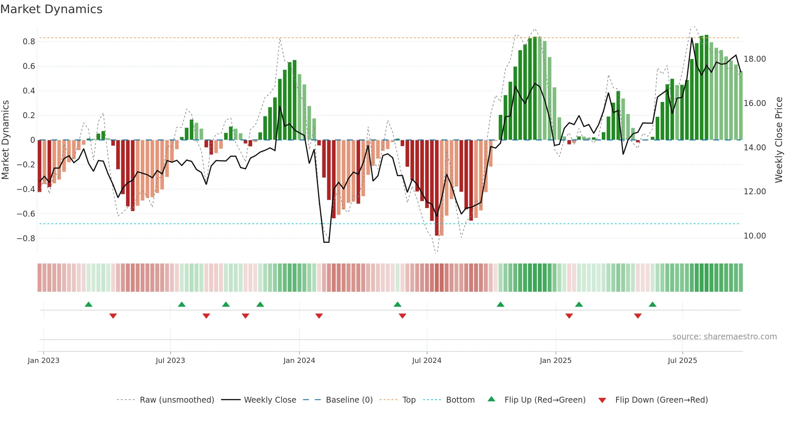Click the Jul 2023 x-axis label
This screenshot has height=443, width=788.
tap(170, 360)
